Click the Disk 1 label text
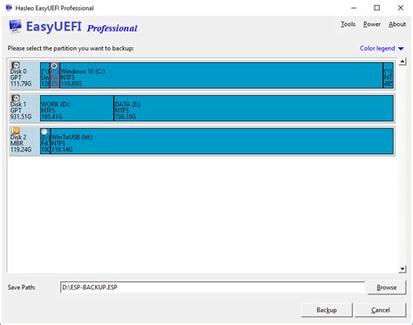Image resolution: width=413 pixels, height=325 pixels. click(x=18, y=105)
